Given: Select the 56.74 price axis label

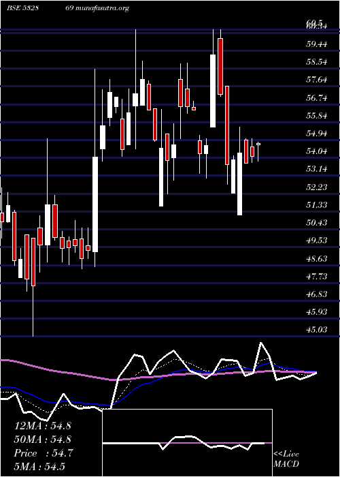Looking at the screenshot, I should pos(317,98).
